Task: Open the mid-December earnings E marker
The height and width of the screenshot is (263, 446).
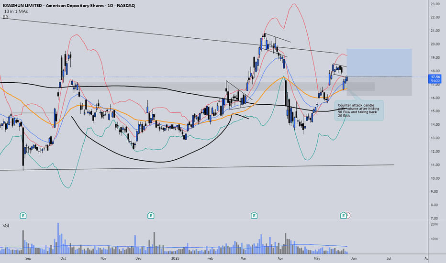Action: [151, 216]
